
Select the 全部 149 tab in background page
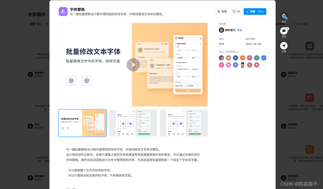click(x=35, y=24)
